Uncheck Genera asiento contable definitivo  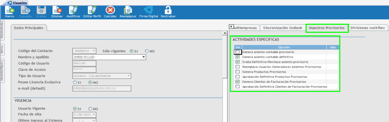[238, 57]
